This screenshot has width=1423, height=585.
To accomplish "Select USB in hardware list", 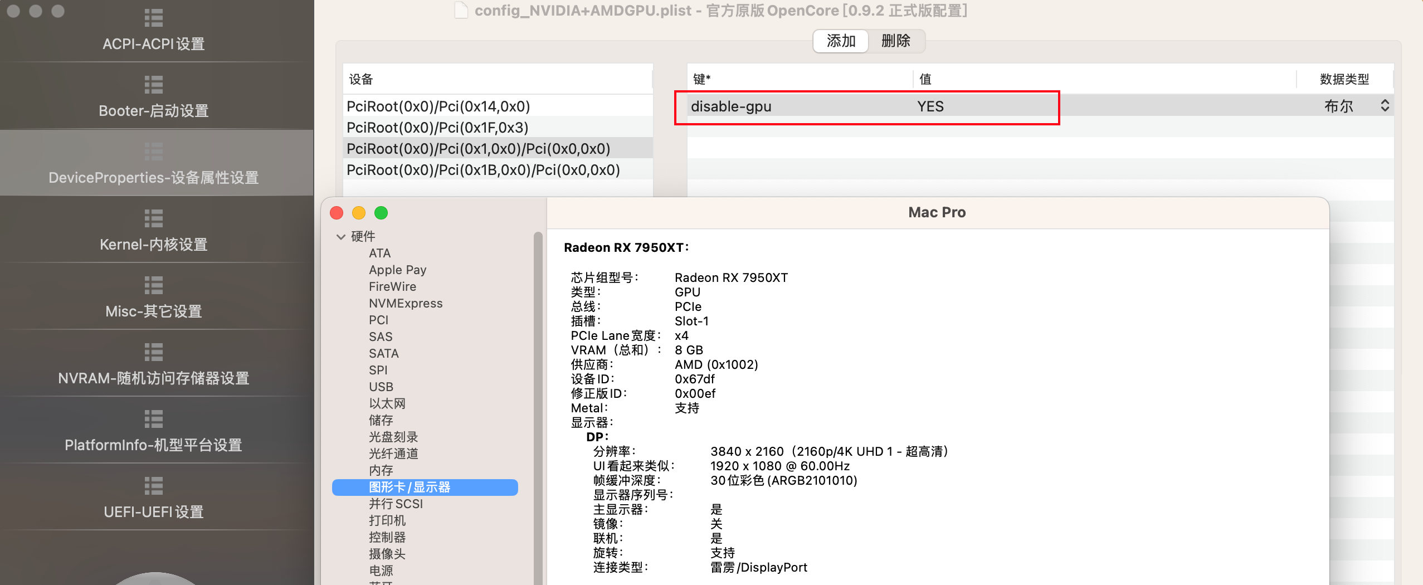I will tap(381, 387).
